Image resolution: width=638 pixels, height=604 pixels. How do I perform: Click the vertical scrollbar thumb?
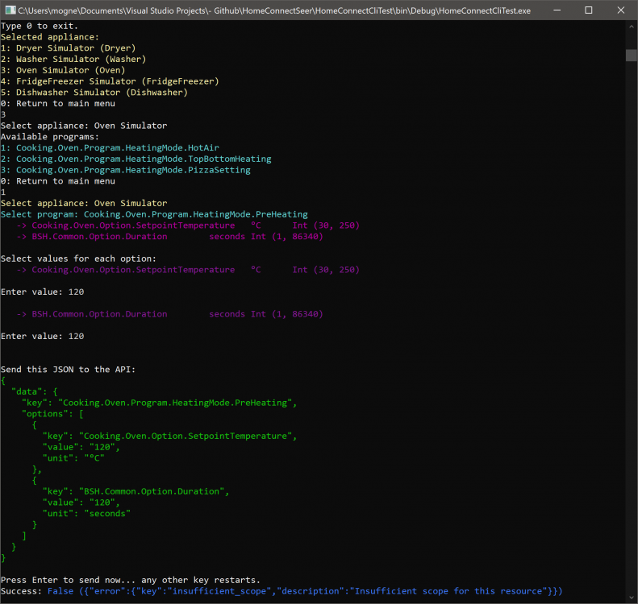(x=632, y=56)
